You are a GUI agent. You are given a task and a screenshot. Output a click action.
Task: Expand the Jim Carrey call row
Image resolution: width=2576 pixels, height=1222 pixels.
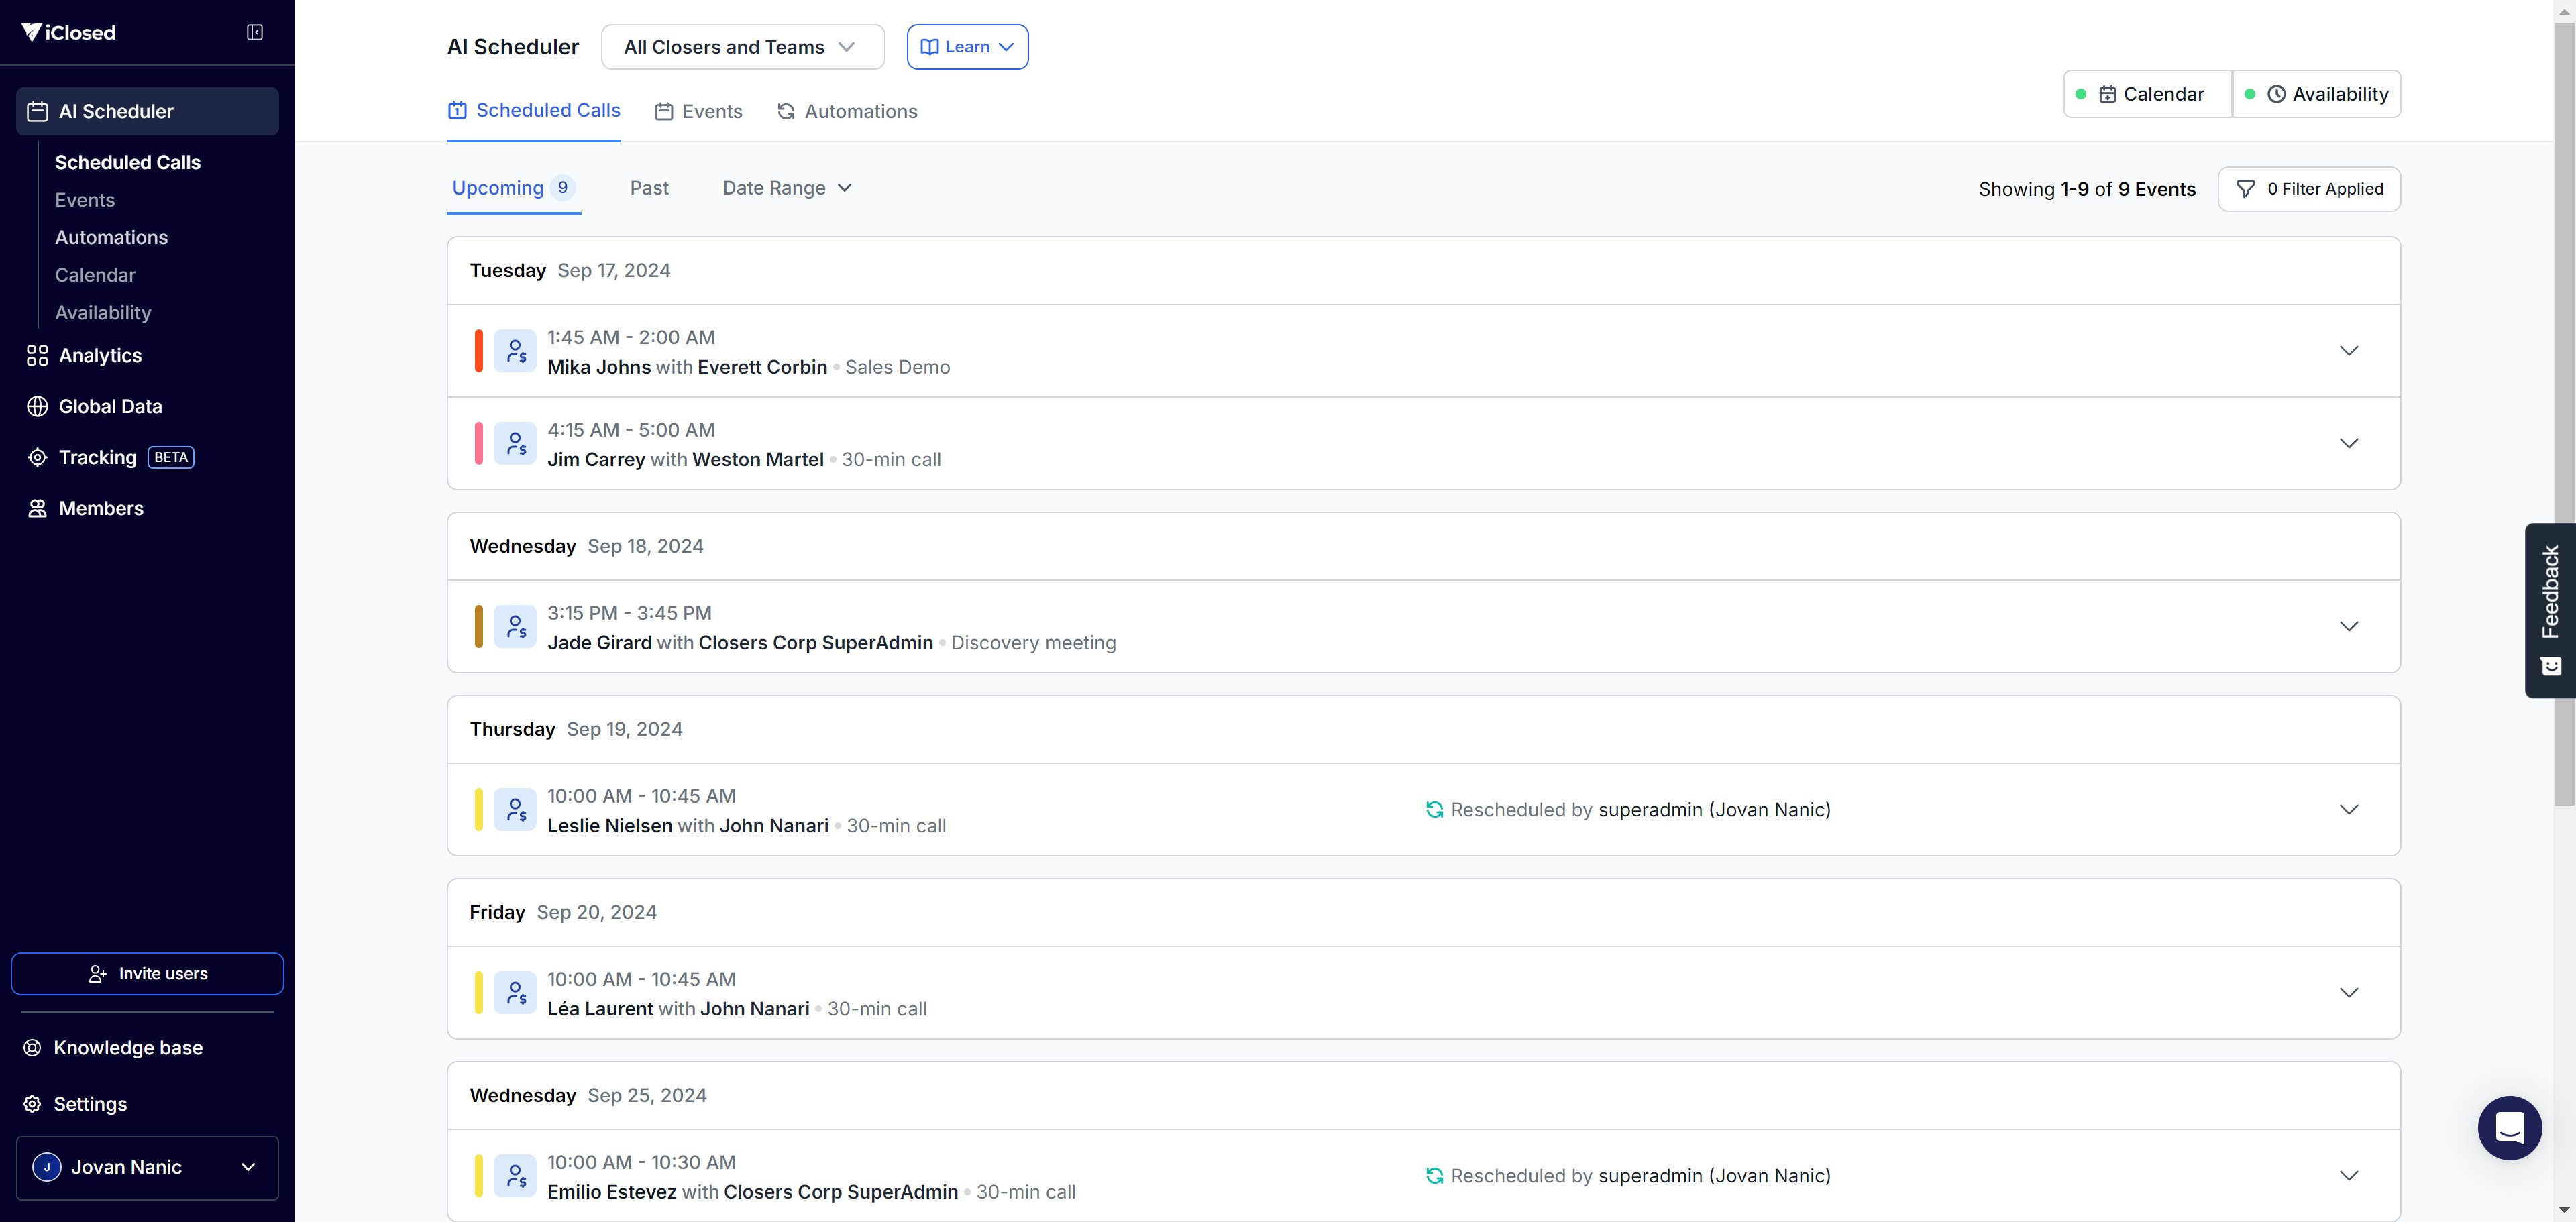point(2348,443)
